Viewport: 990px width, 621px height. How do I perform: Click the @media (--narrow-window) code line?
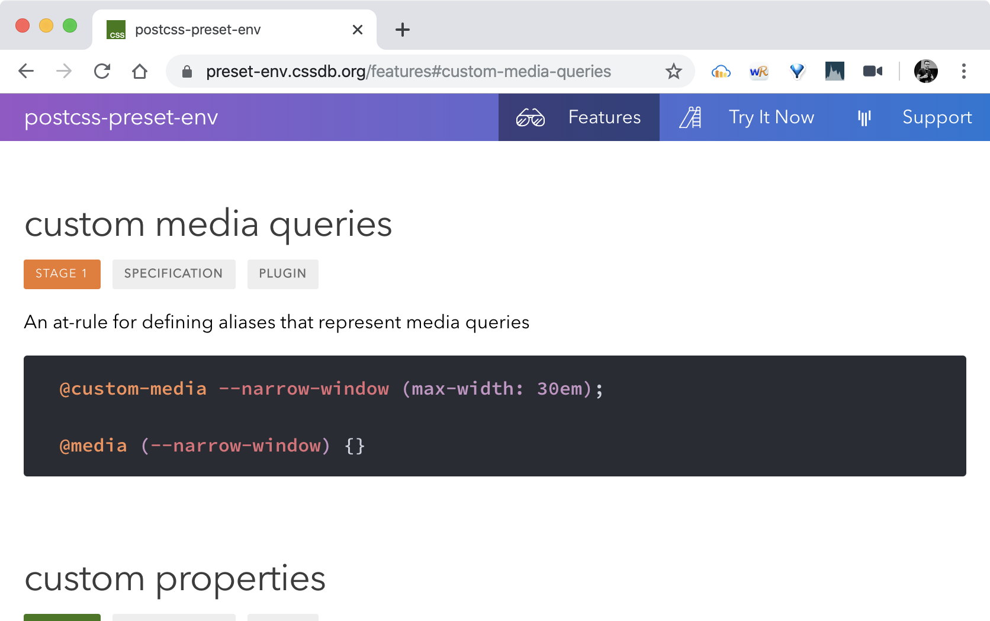(x=212, y=446)
